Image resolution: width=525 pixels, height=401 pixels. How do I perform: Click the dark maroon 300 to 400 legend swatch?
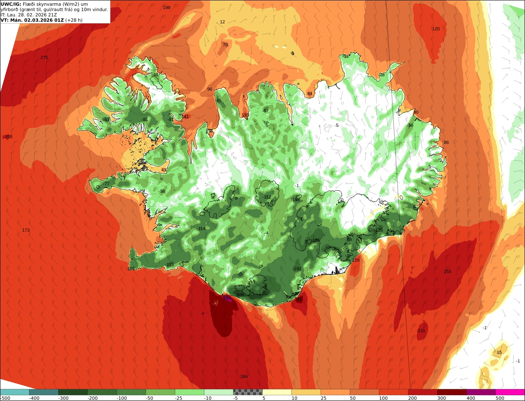[x=452, y=392]
